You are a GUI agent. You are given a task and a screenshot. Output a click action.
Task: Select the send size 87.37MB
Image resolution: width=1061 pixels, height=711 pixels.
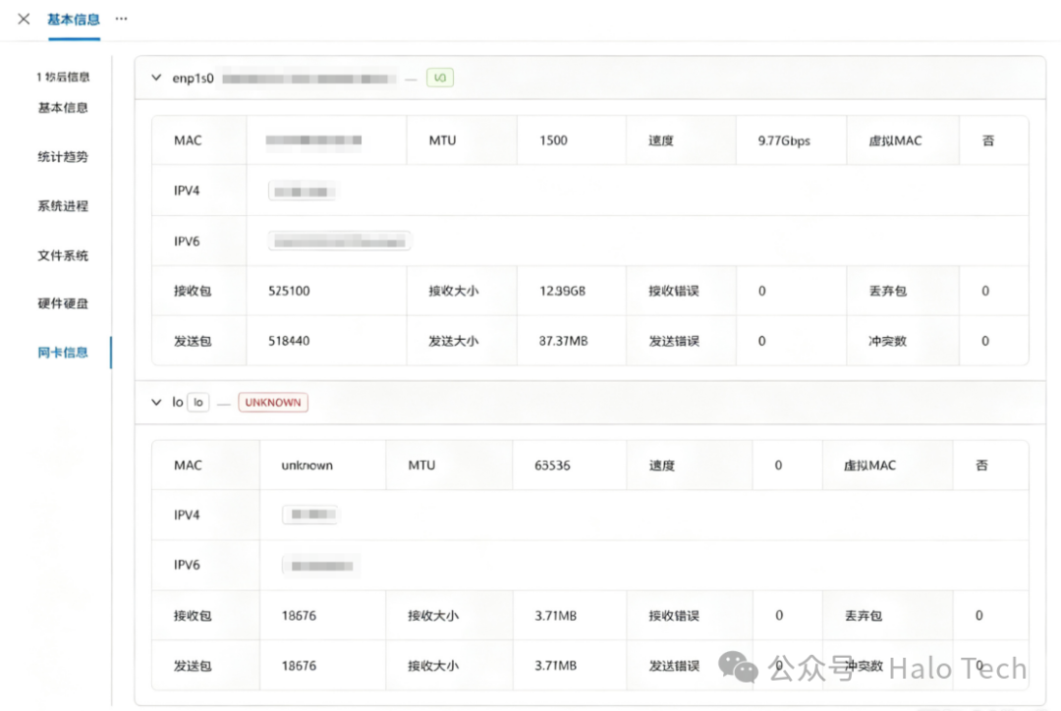tap(563, 341)
